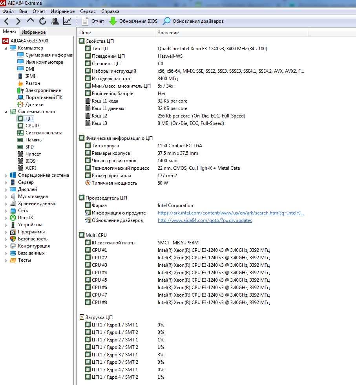The height and width of the screenshot is (385, 356).
Task: Expand the Сеть node arrow
Action: tap(6, 211)
